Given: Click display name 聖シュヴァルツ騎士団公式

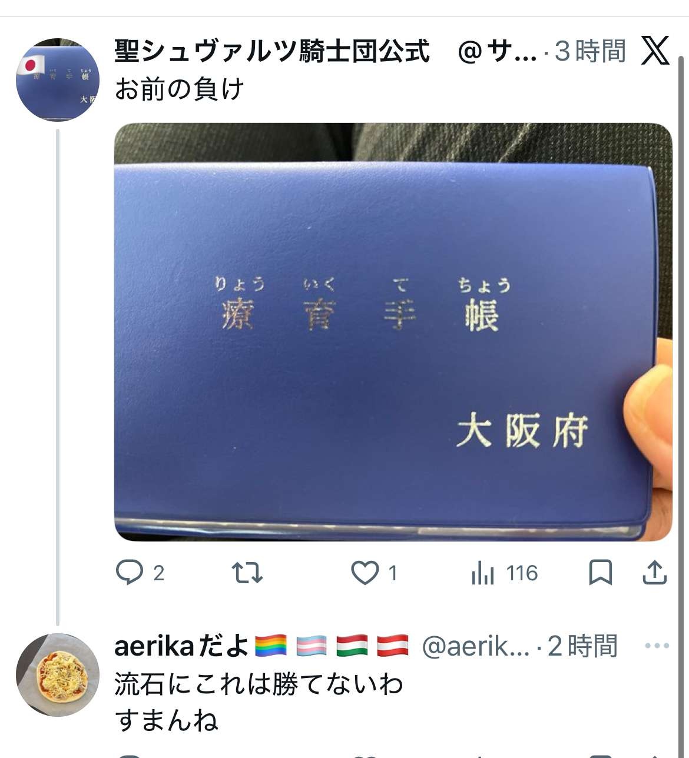Looking at the screenshot, I should pyautogui.click(x=272, y=51).
